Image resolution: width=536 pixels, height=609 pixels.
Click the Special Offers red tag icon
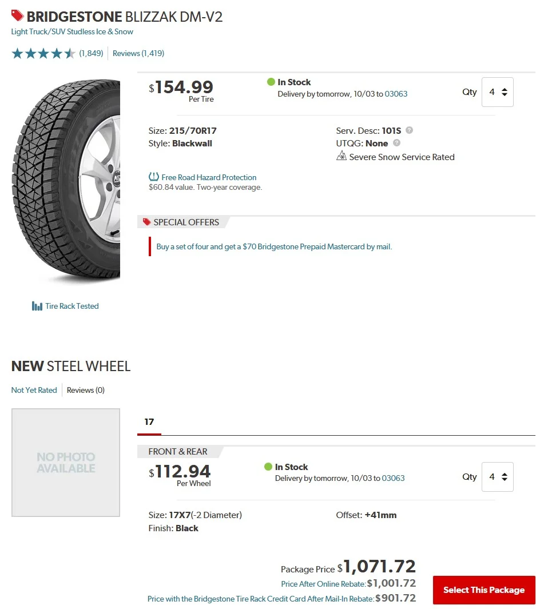[147, 222]
